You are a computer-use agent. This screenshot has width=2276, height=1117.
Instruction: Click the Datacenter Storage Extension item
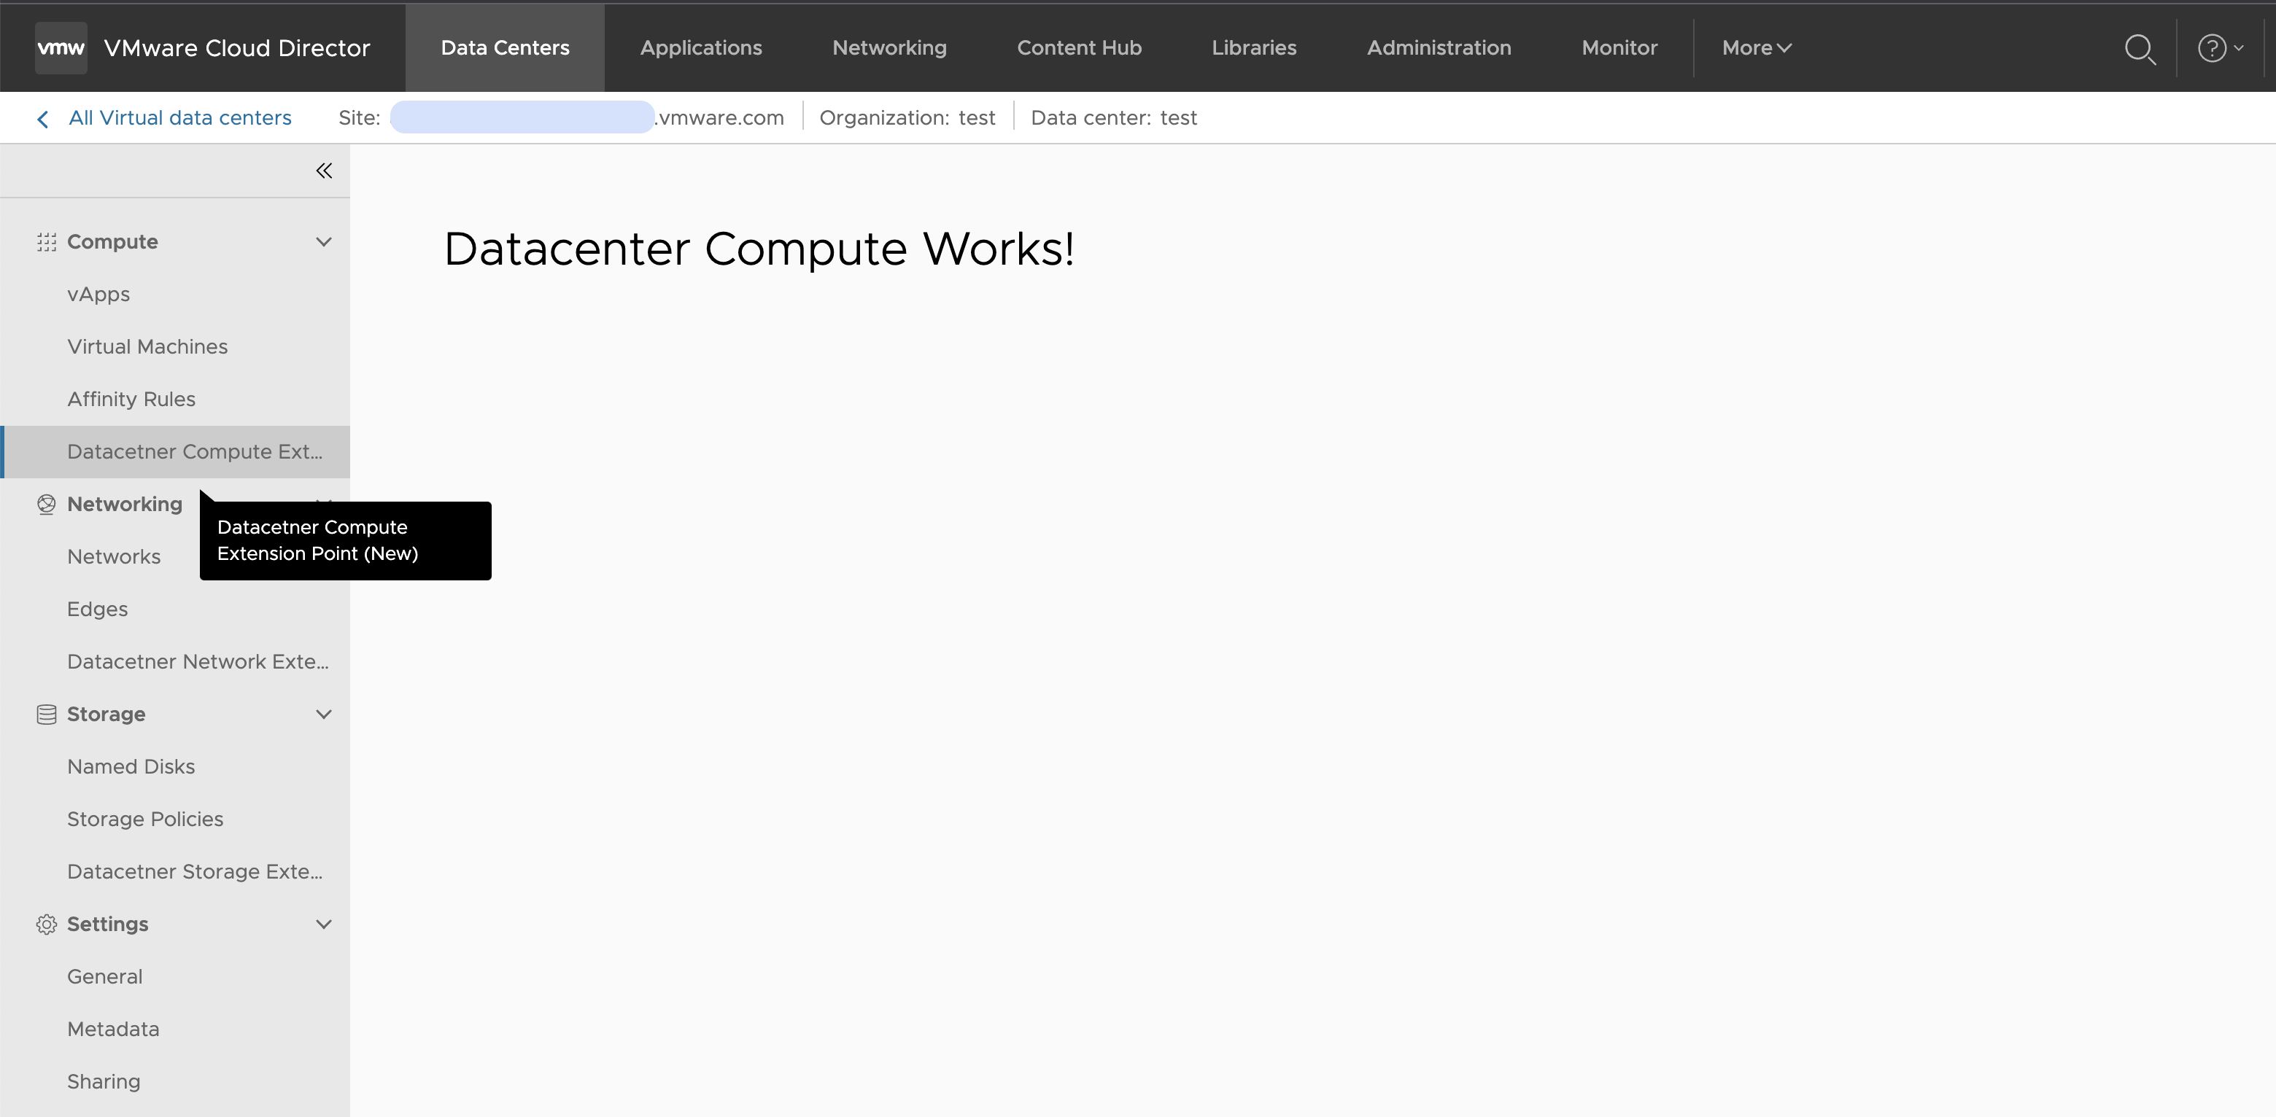click(x=195, y=872)
